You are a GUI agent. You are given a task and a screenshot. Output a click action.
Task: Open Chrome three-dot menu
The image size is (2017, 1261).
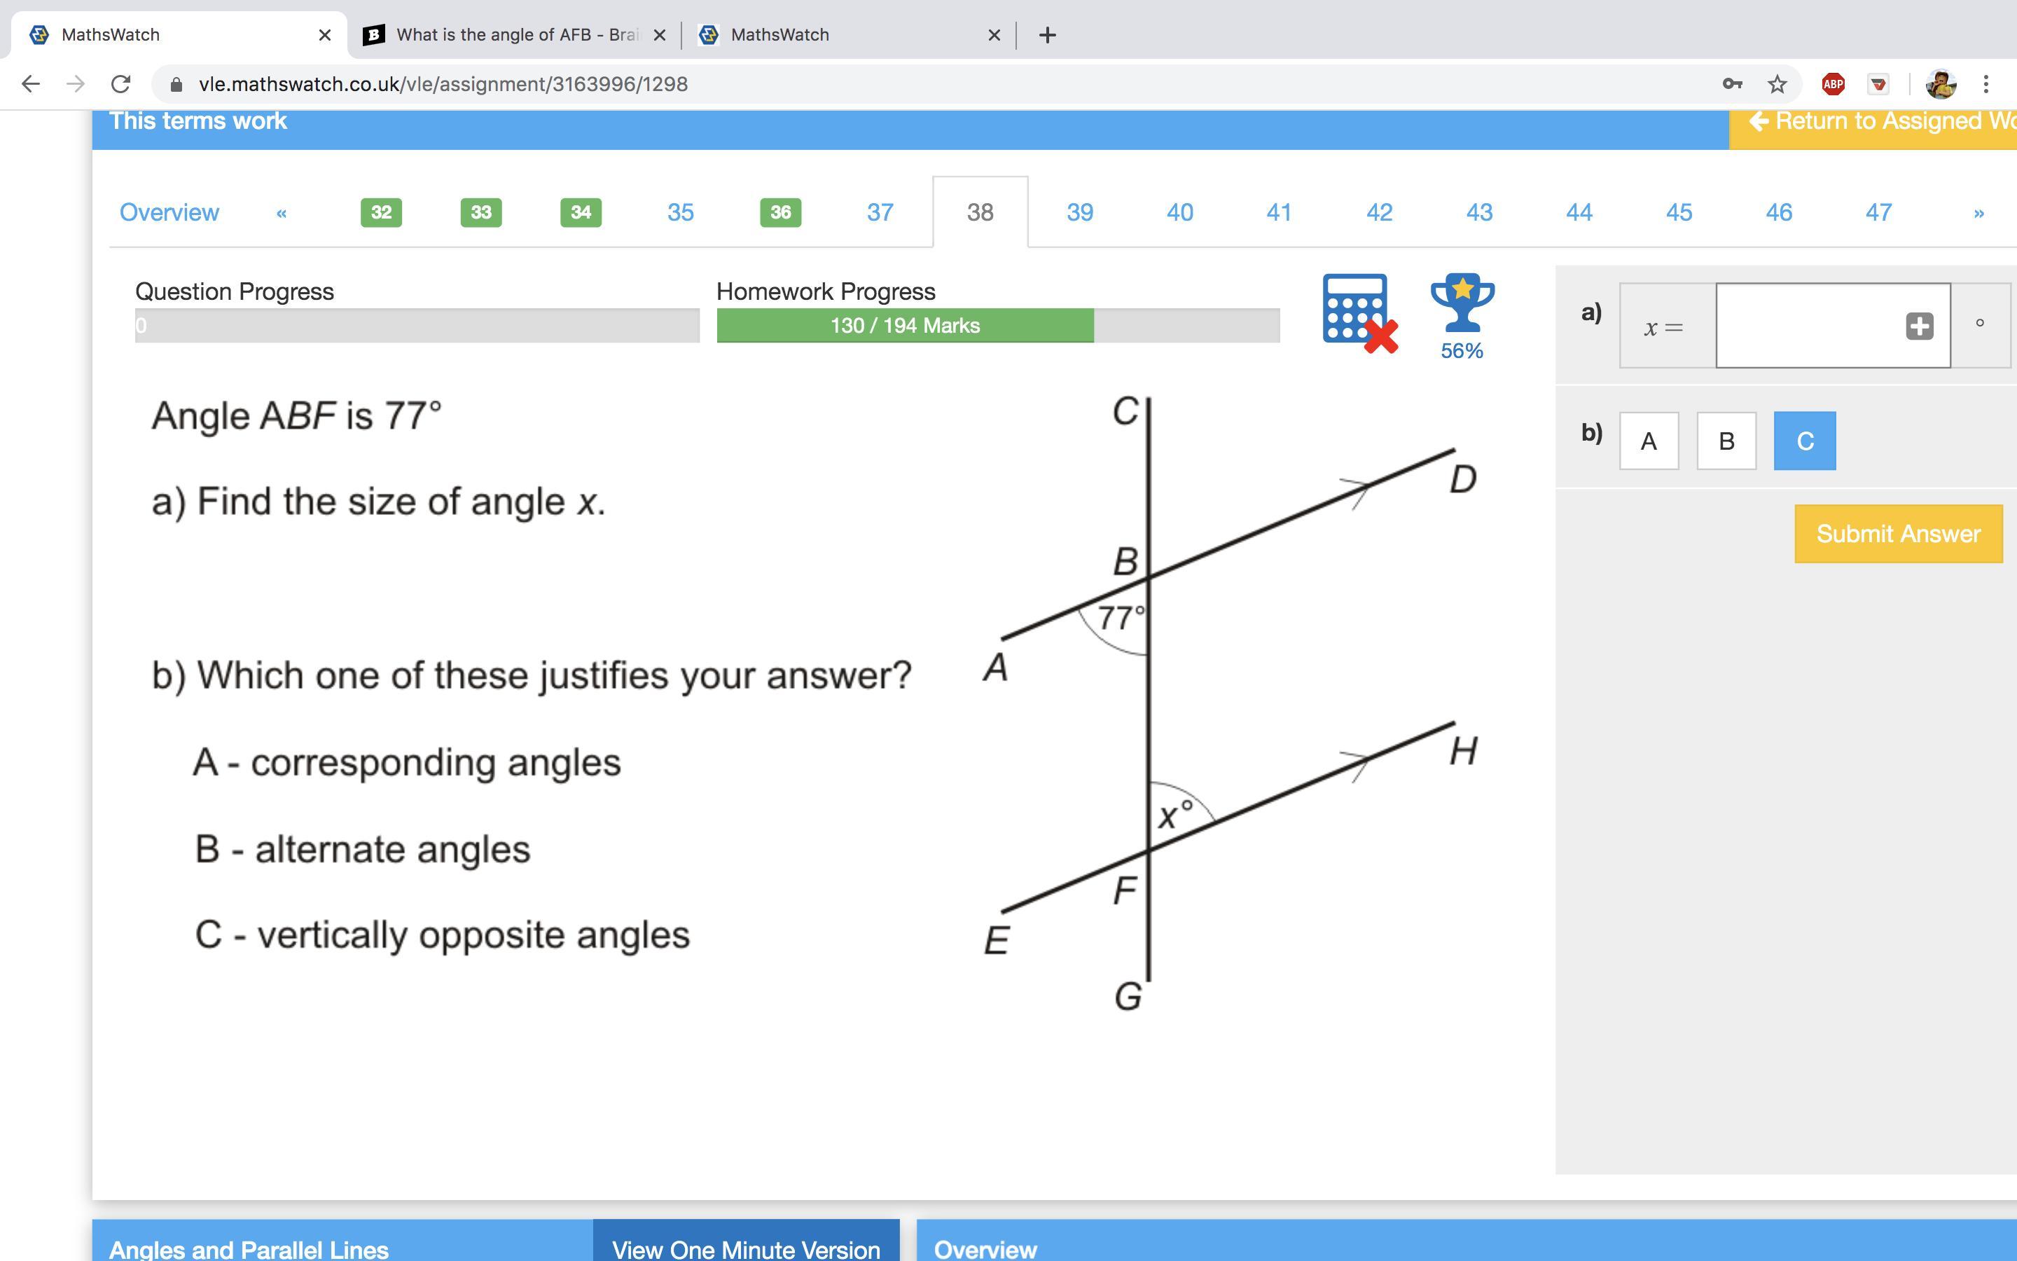click(1986, 84)
